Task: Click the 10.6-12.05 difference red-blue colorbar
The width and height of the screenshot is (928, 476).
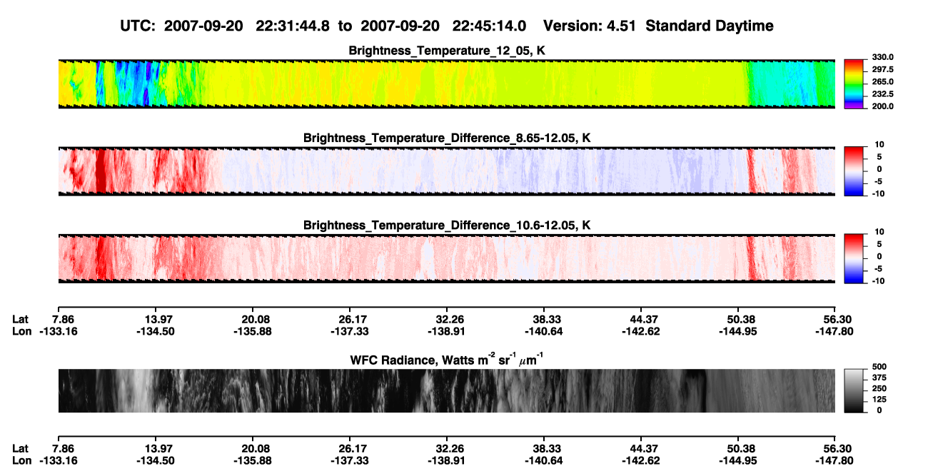Action: tap(853, 257)
